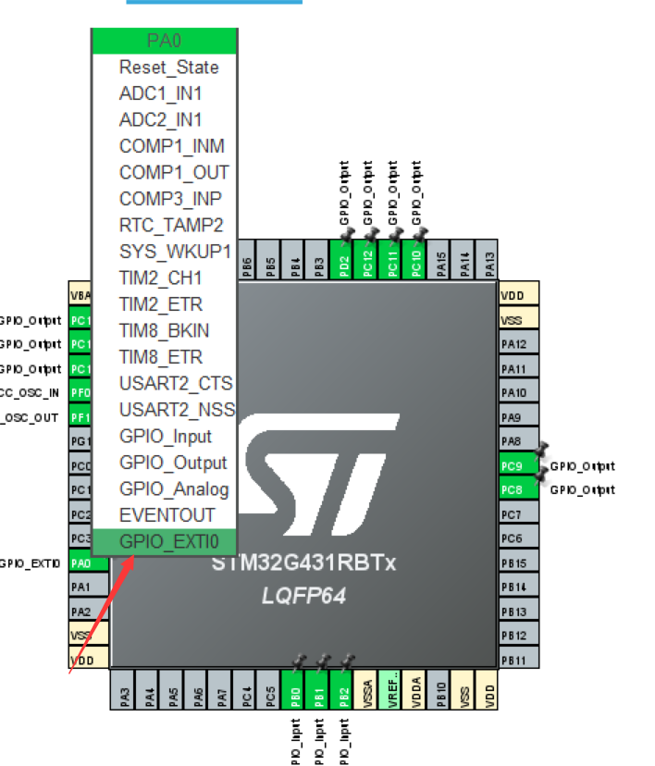Click pin PB6 on chip top

[247, 260]
